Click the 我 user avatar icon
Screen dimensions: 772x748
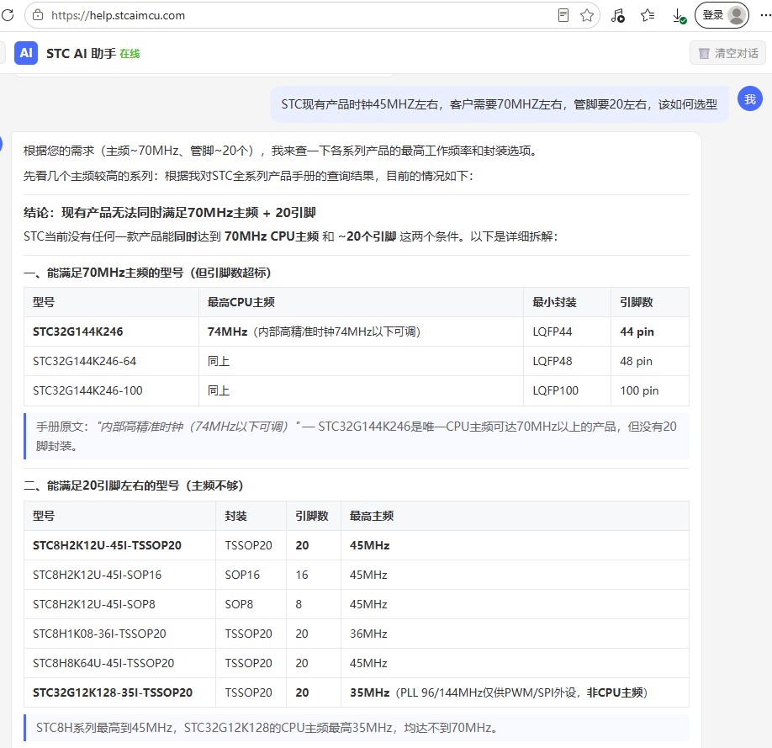(x=749, y=98)
